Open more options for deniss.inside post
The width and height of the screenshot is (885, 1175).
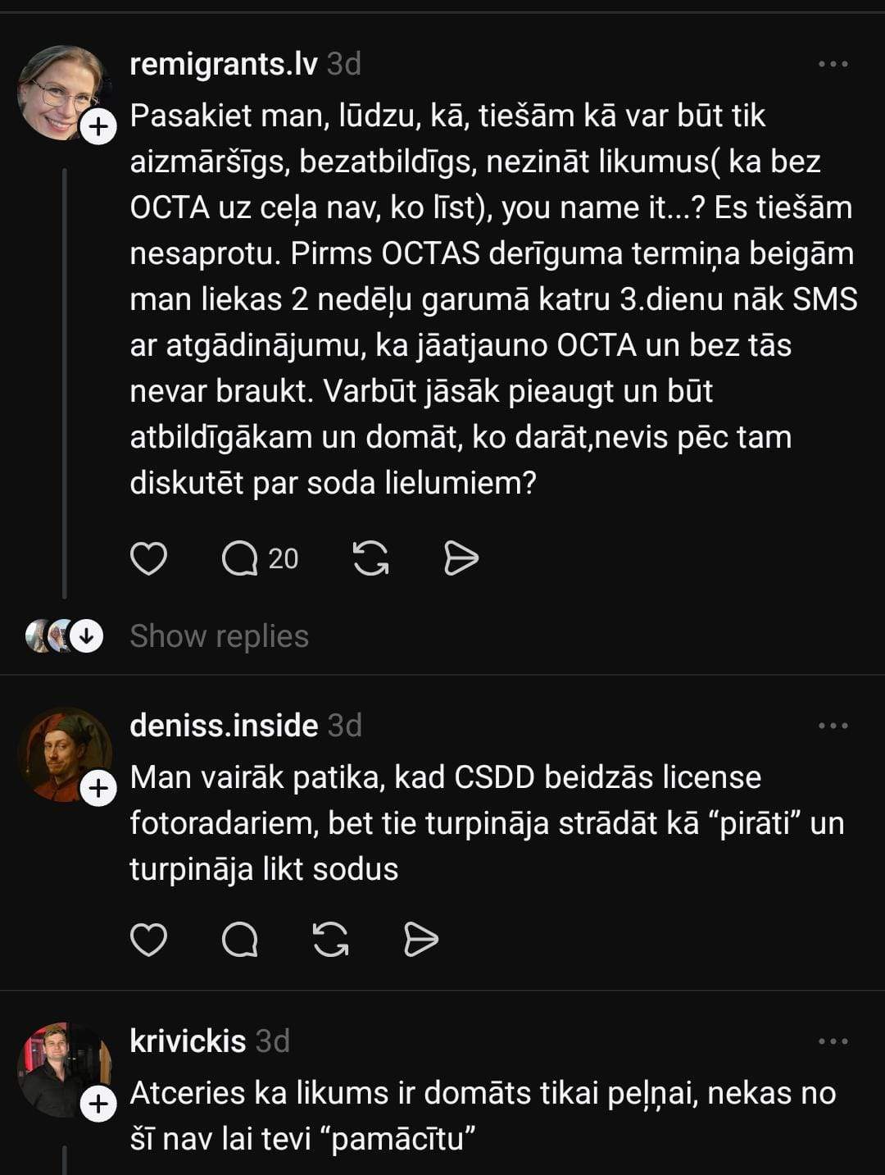833,726
